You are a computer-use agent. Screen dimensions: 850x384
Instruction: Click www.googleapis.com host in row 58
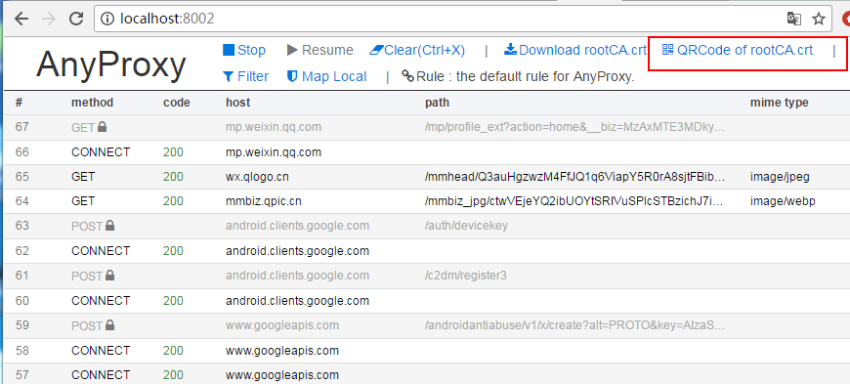[x=282, y=351]
